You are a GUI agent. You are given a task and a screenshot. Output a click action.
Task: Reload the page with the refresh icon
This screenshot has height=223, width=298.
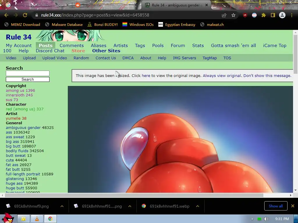click(25, 15)
